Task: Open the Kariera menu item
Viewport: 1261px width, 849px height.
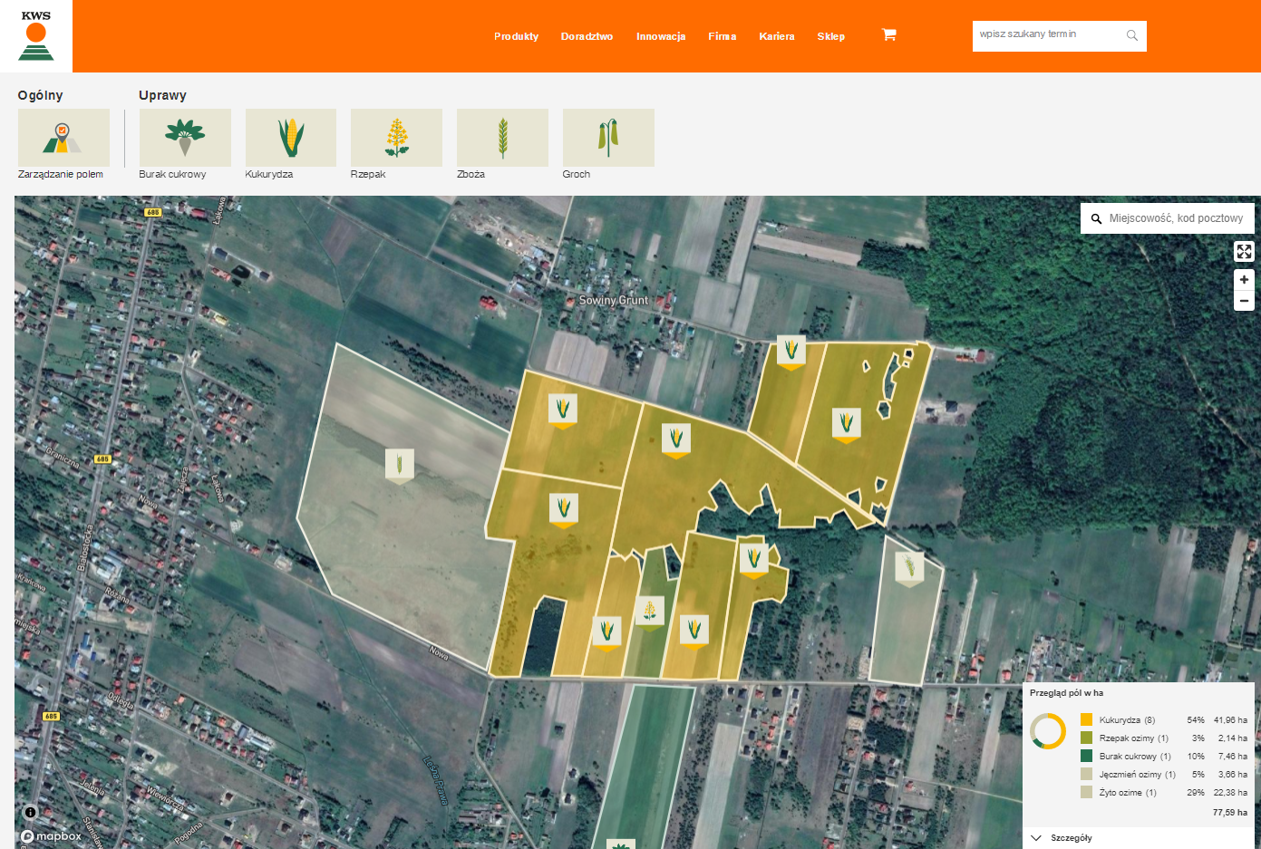Action: click(x=776, y=36)
